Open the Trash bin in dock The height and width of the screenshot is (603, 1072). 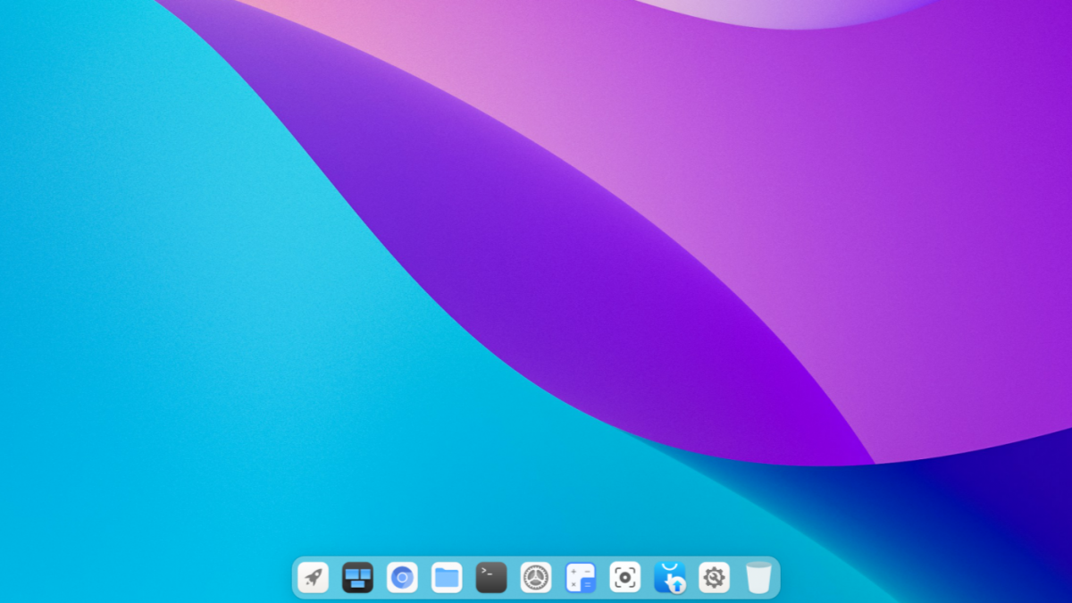(x=758, y=578)
